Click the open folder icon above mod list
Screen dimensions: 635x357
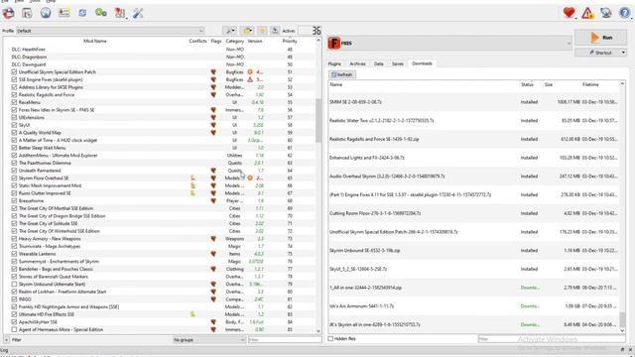tap(247, 31)
